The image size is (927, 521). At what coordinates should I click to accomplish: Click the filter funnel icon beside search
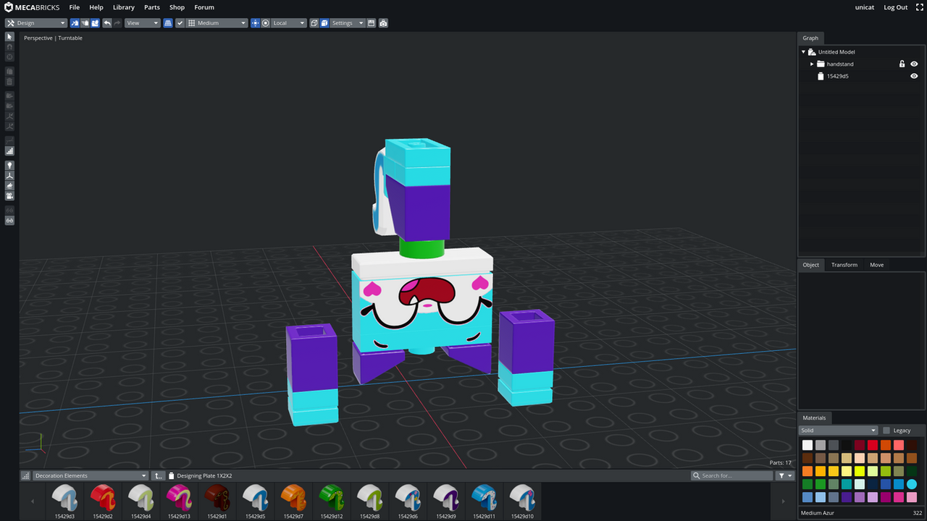[785, 475]
